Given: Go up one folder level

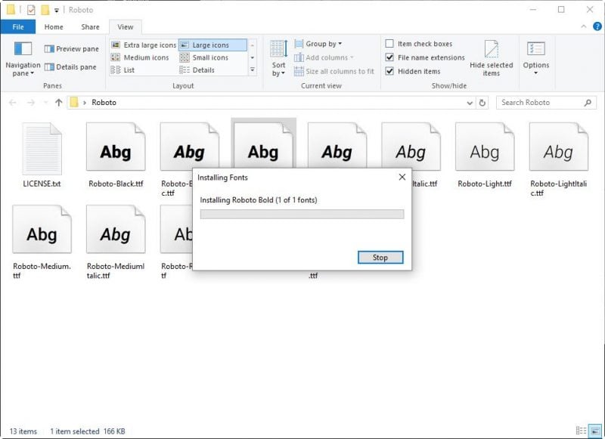Looking at the screenshot, I should click(x=59, y=103).
